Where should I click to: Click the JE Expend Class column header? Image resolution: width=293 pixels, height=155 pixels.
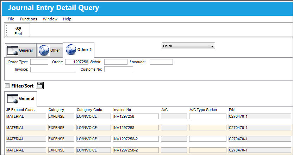click(x=20, y=110)
